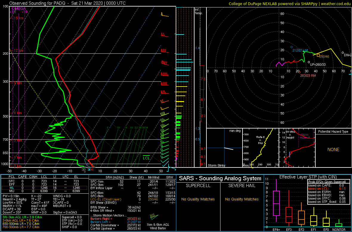The image size is (352, 232).
Task: Click the sounding title for PADQ
Action: tap(67, 3)
